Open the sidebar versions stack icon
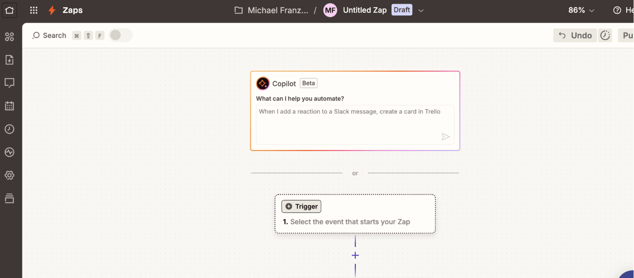Viewport: 634px width, 278px height. point(10,198)
